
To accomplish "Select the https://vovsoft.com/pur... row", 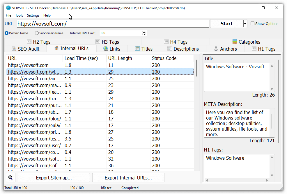I will point(100,105).
